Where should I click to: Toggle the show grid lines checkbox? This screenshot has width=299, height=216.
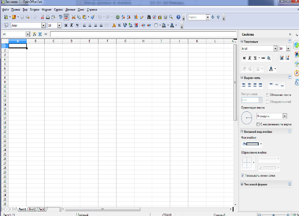(243, 175)
